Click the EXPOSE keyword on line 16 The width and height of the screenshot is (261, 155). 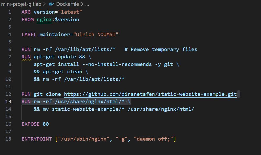point(30,124)
